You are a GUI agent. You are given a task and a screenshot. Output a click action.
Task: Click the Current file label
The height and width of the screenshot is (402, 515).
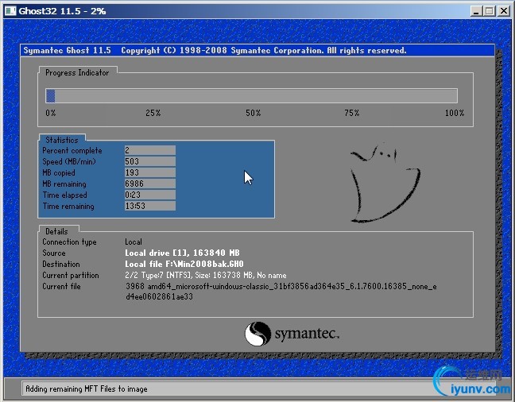point(61,286)
